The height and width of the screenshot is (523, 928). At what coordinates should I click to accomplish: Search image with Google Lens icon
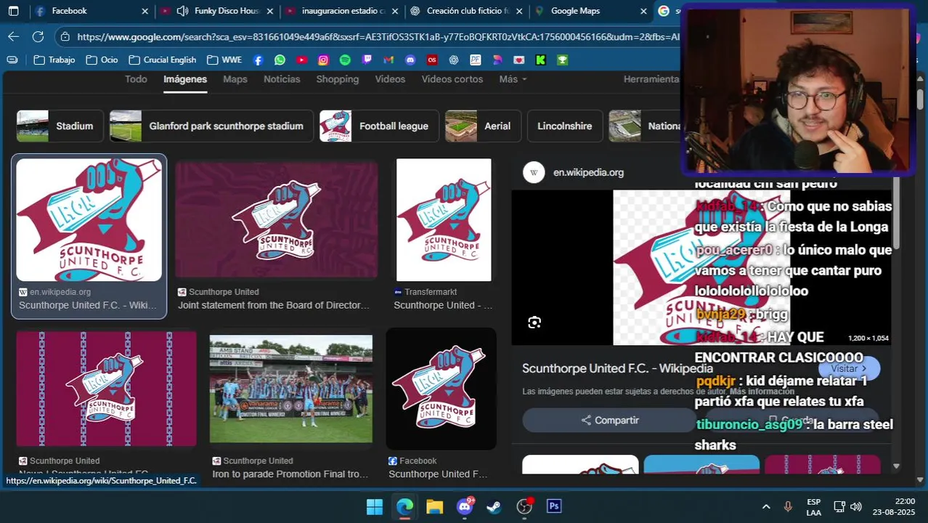(534, 323)
